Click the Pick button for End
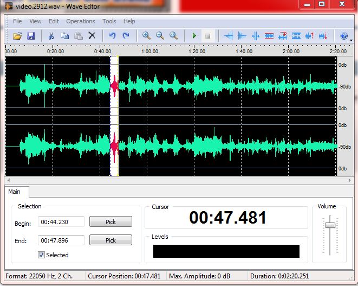Image resolution: width=358 pixels, height=286 pixels. pyautogui.click(x=110, y=240)
